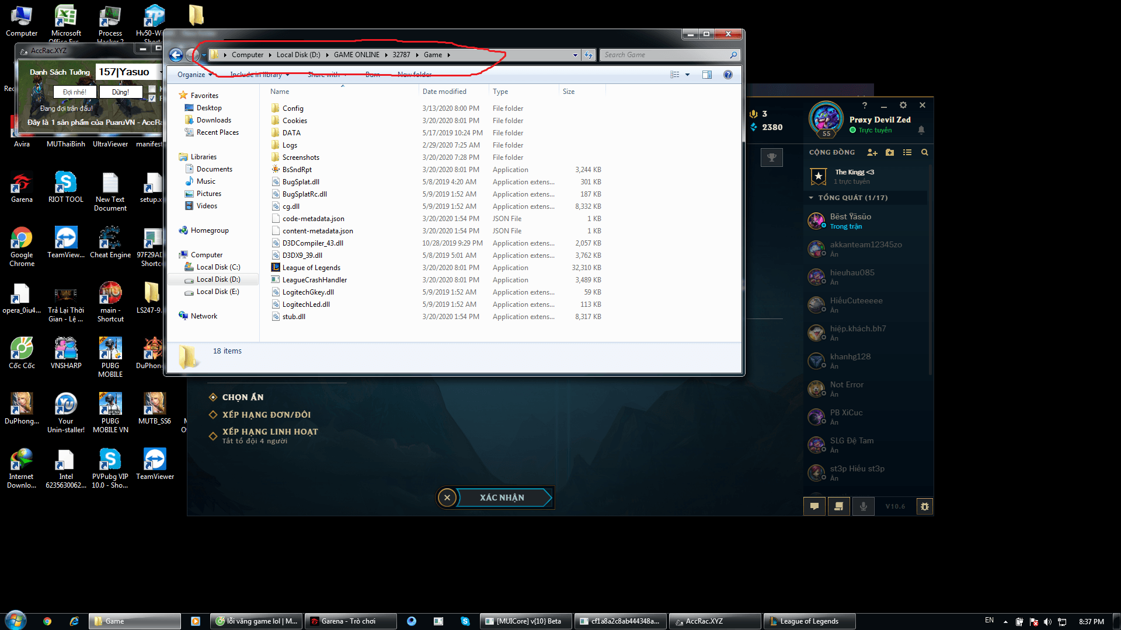Show the preview pane in Explorer
The height and width of the screenshot is (630, 1121).
(707, 75)
